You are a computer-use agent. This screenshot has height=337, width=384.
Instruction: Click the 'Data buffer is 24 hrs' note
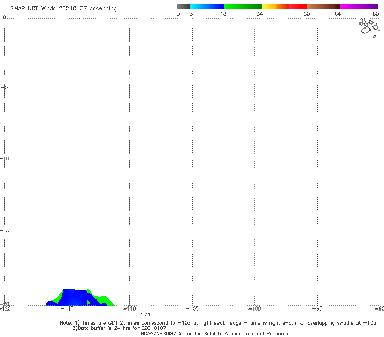(x=119, y=328)
